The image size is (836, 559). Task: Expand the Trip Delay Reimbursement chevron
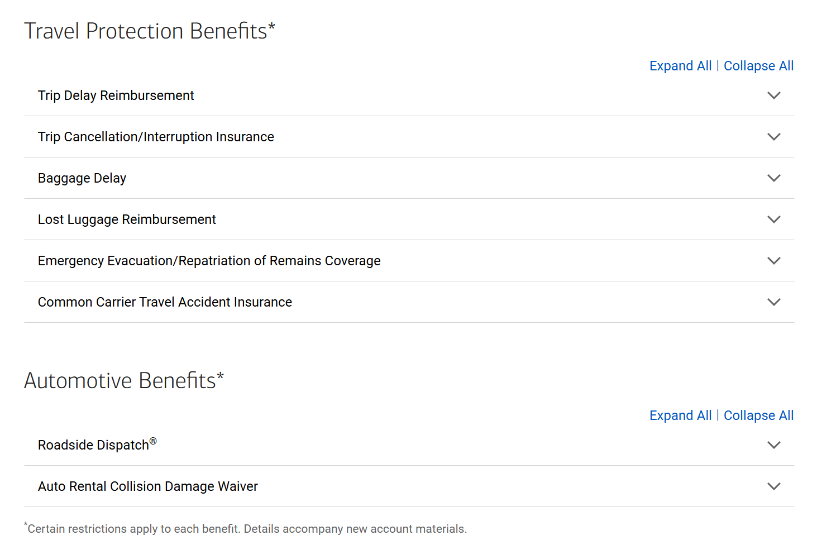pyautogui.click(x=773, y=95)
